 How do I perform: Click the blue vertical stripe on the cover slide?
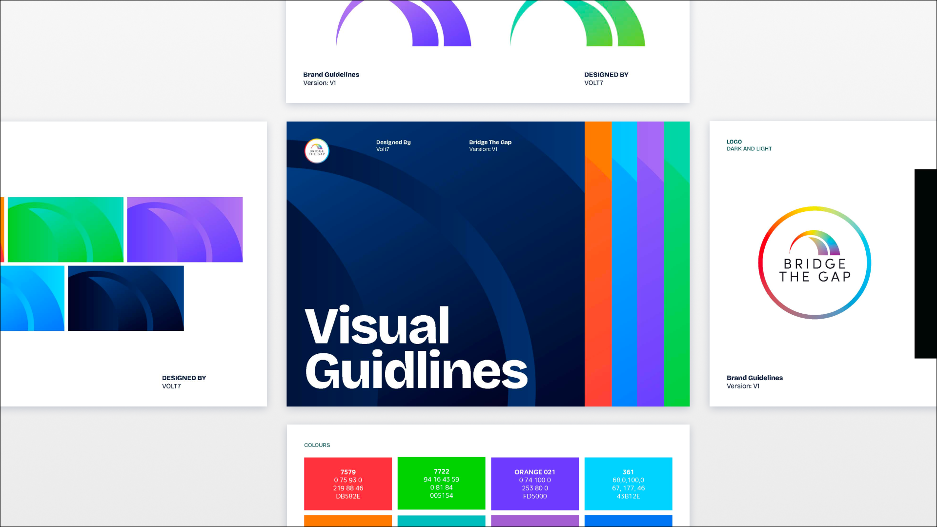click(624, 264)
